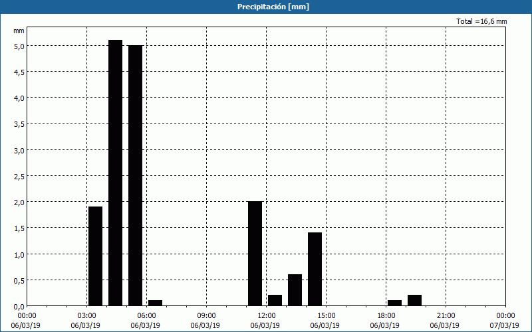The image size is (532, 332).
Task: Select the 06:00 time label
Action: [146, 316]
